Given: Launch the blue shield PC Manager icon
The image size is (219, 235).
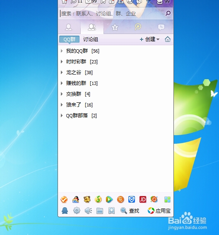Looking at the screenshot, I should click(132, 199).
